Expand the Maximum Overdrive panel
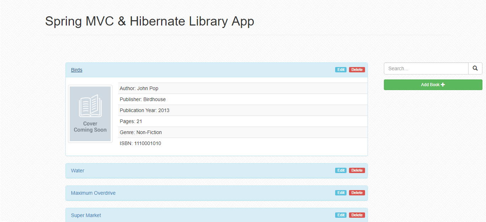Screen dimensions: 486x222 click(x=93, y=193)
